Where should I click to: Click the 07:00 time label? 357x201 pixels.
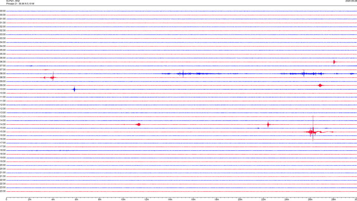3,66
